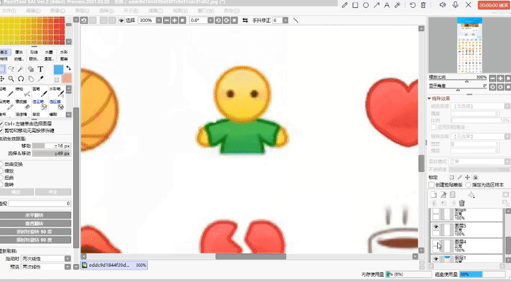Click the recorder's speaker volume icon
This screenshot has width=511, height=282.
click(x=442, y=5)
